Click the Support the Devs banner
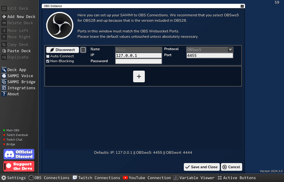The image size is (284, 182). click(19, 166)
